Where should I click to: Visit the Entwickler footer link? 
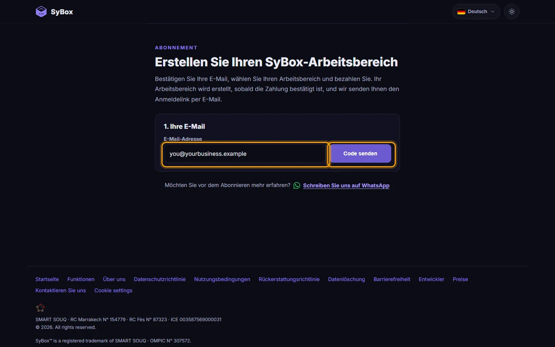(431, 279)
